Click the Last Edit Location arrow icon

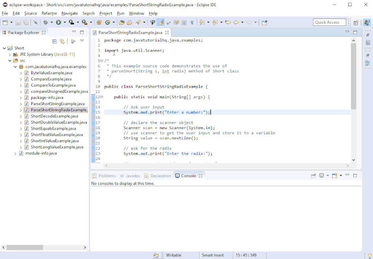[x=228, y=23]
